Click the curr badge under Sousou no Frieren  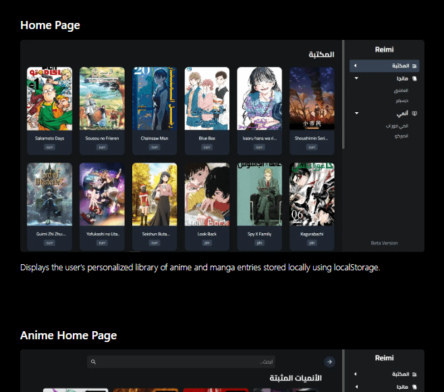[x=102, y=147]
